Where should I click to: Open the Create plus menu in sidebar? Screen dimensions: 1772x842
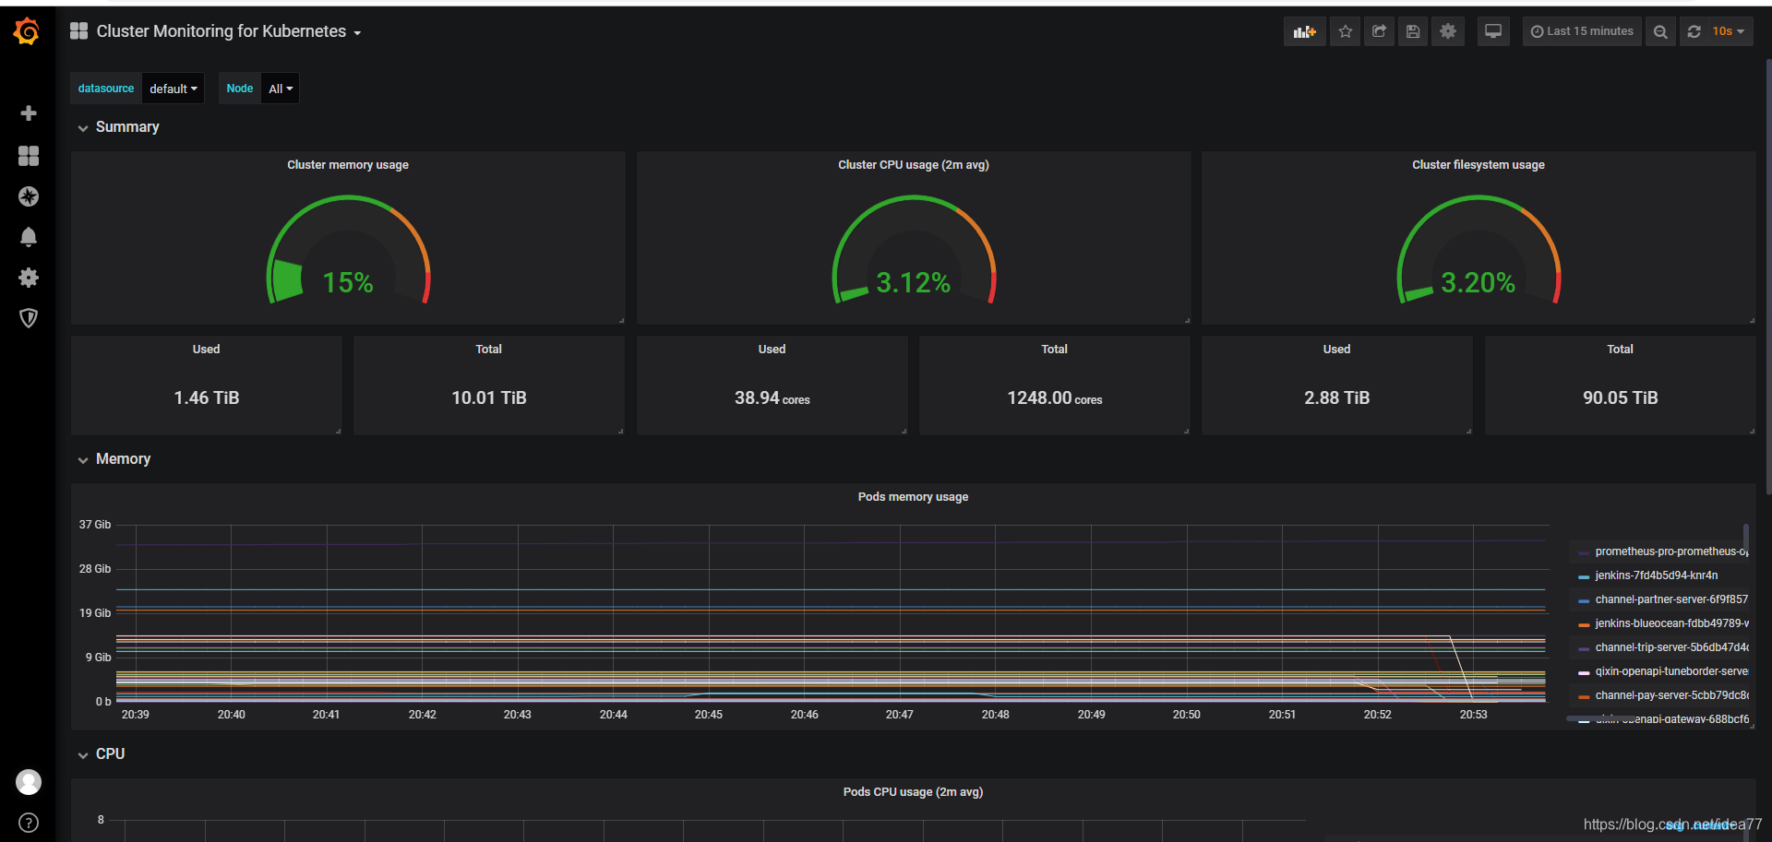[x=29, y=113]
